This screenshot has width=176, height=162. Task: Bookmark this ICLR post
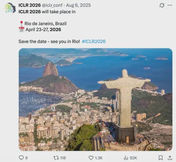[161, 158]
